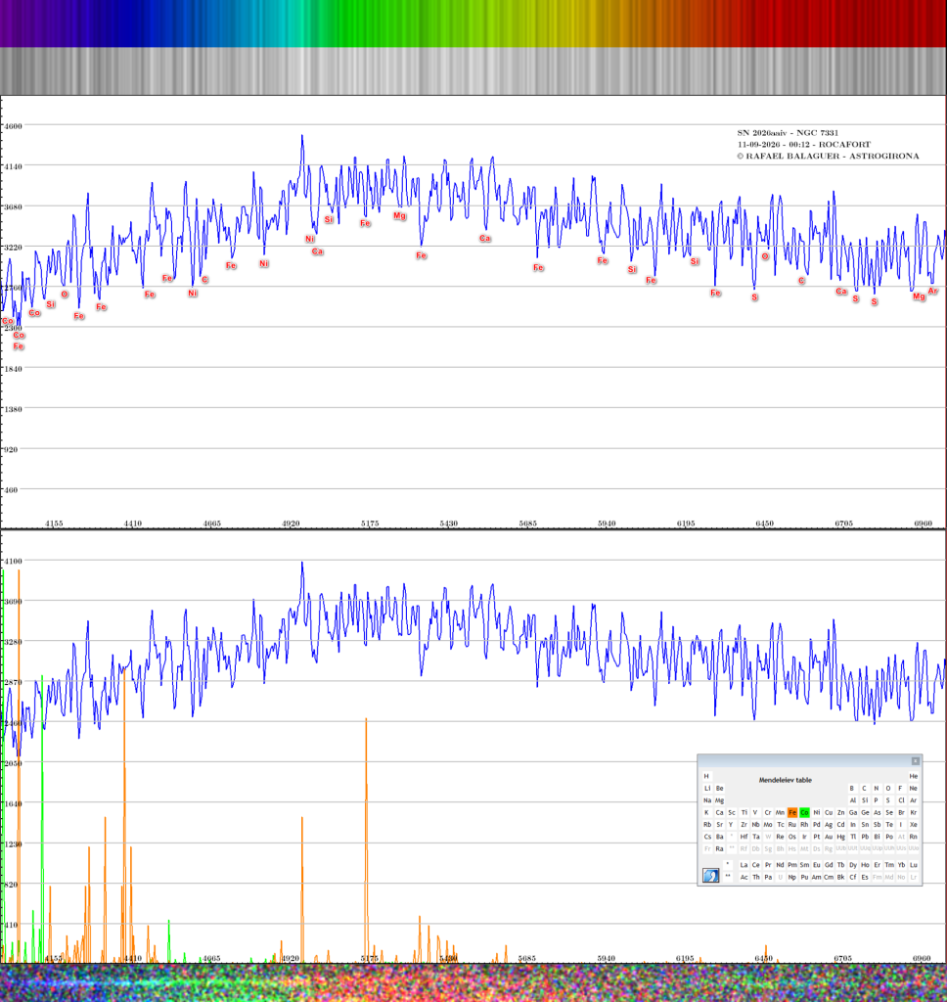947x1002 pixels.
Task: Click the blue refresh icon in Mendeleiev table
Action: (710, 876)
